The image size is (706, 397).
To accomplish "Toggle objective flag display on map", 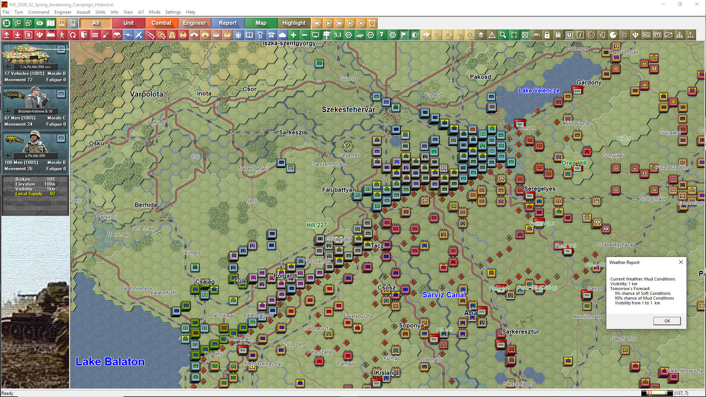I will 404,35.
